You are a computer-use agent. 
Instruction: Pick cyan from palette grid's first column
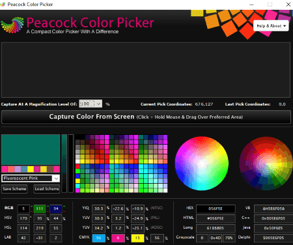[77, 186]
